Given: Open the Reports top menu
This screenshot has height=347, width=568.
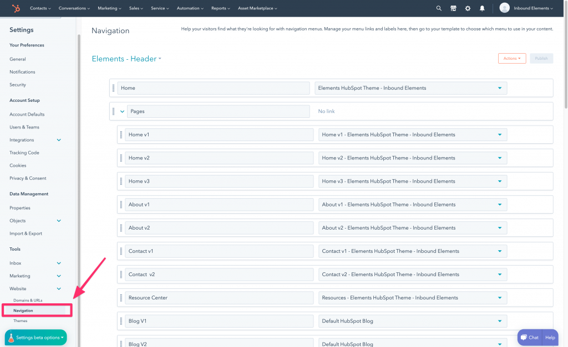Looking at the screenshot, I should 221,8.
